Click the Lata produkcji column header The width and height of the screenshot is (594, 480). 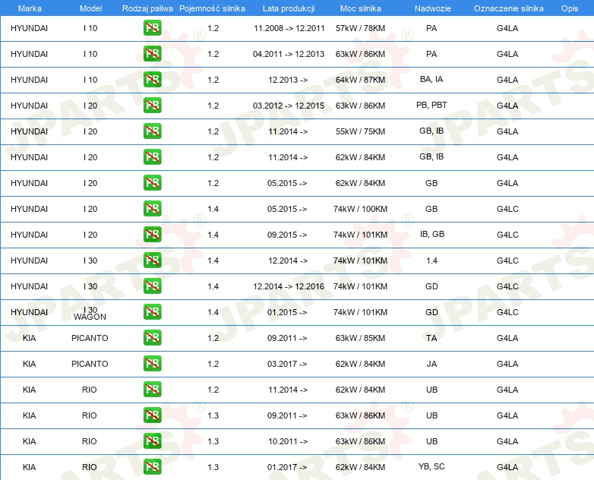(x=289, y=8)
